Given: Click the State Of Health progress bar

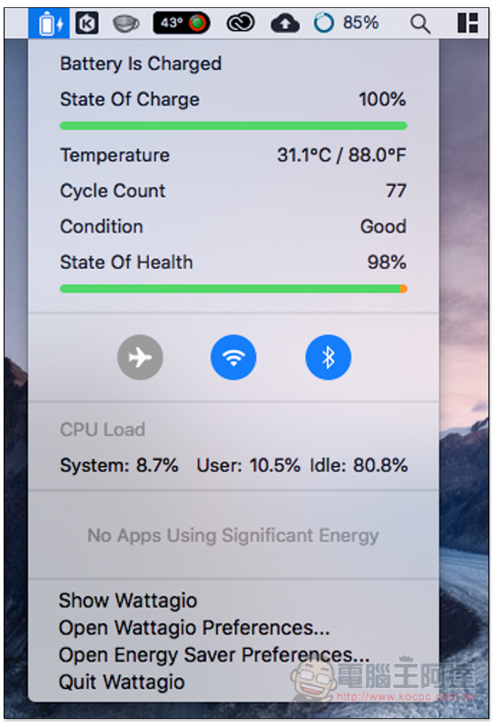Looking at the screenshot, I should tap(233, 289).
